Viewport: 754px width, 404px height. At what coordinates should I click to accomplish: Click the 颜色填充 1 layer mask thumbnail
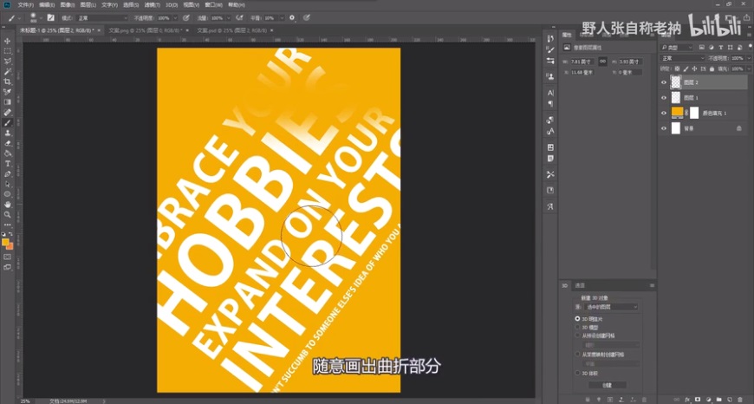click(694, 113)
